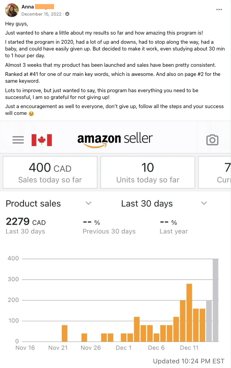This screenshot has width=231, height=368.
Task: Click the author name Anna
Action: 28,7
